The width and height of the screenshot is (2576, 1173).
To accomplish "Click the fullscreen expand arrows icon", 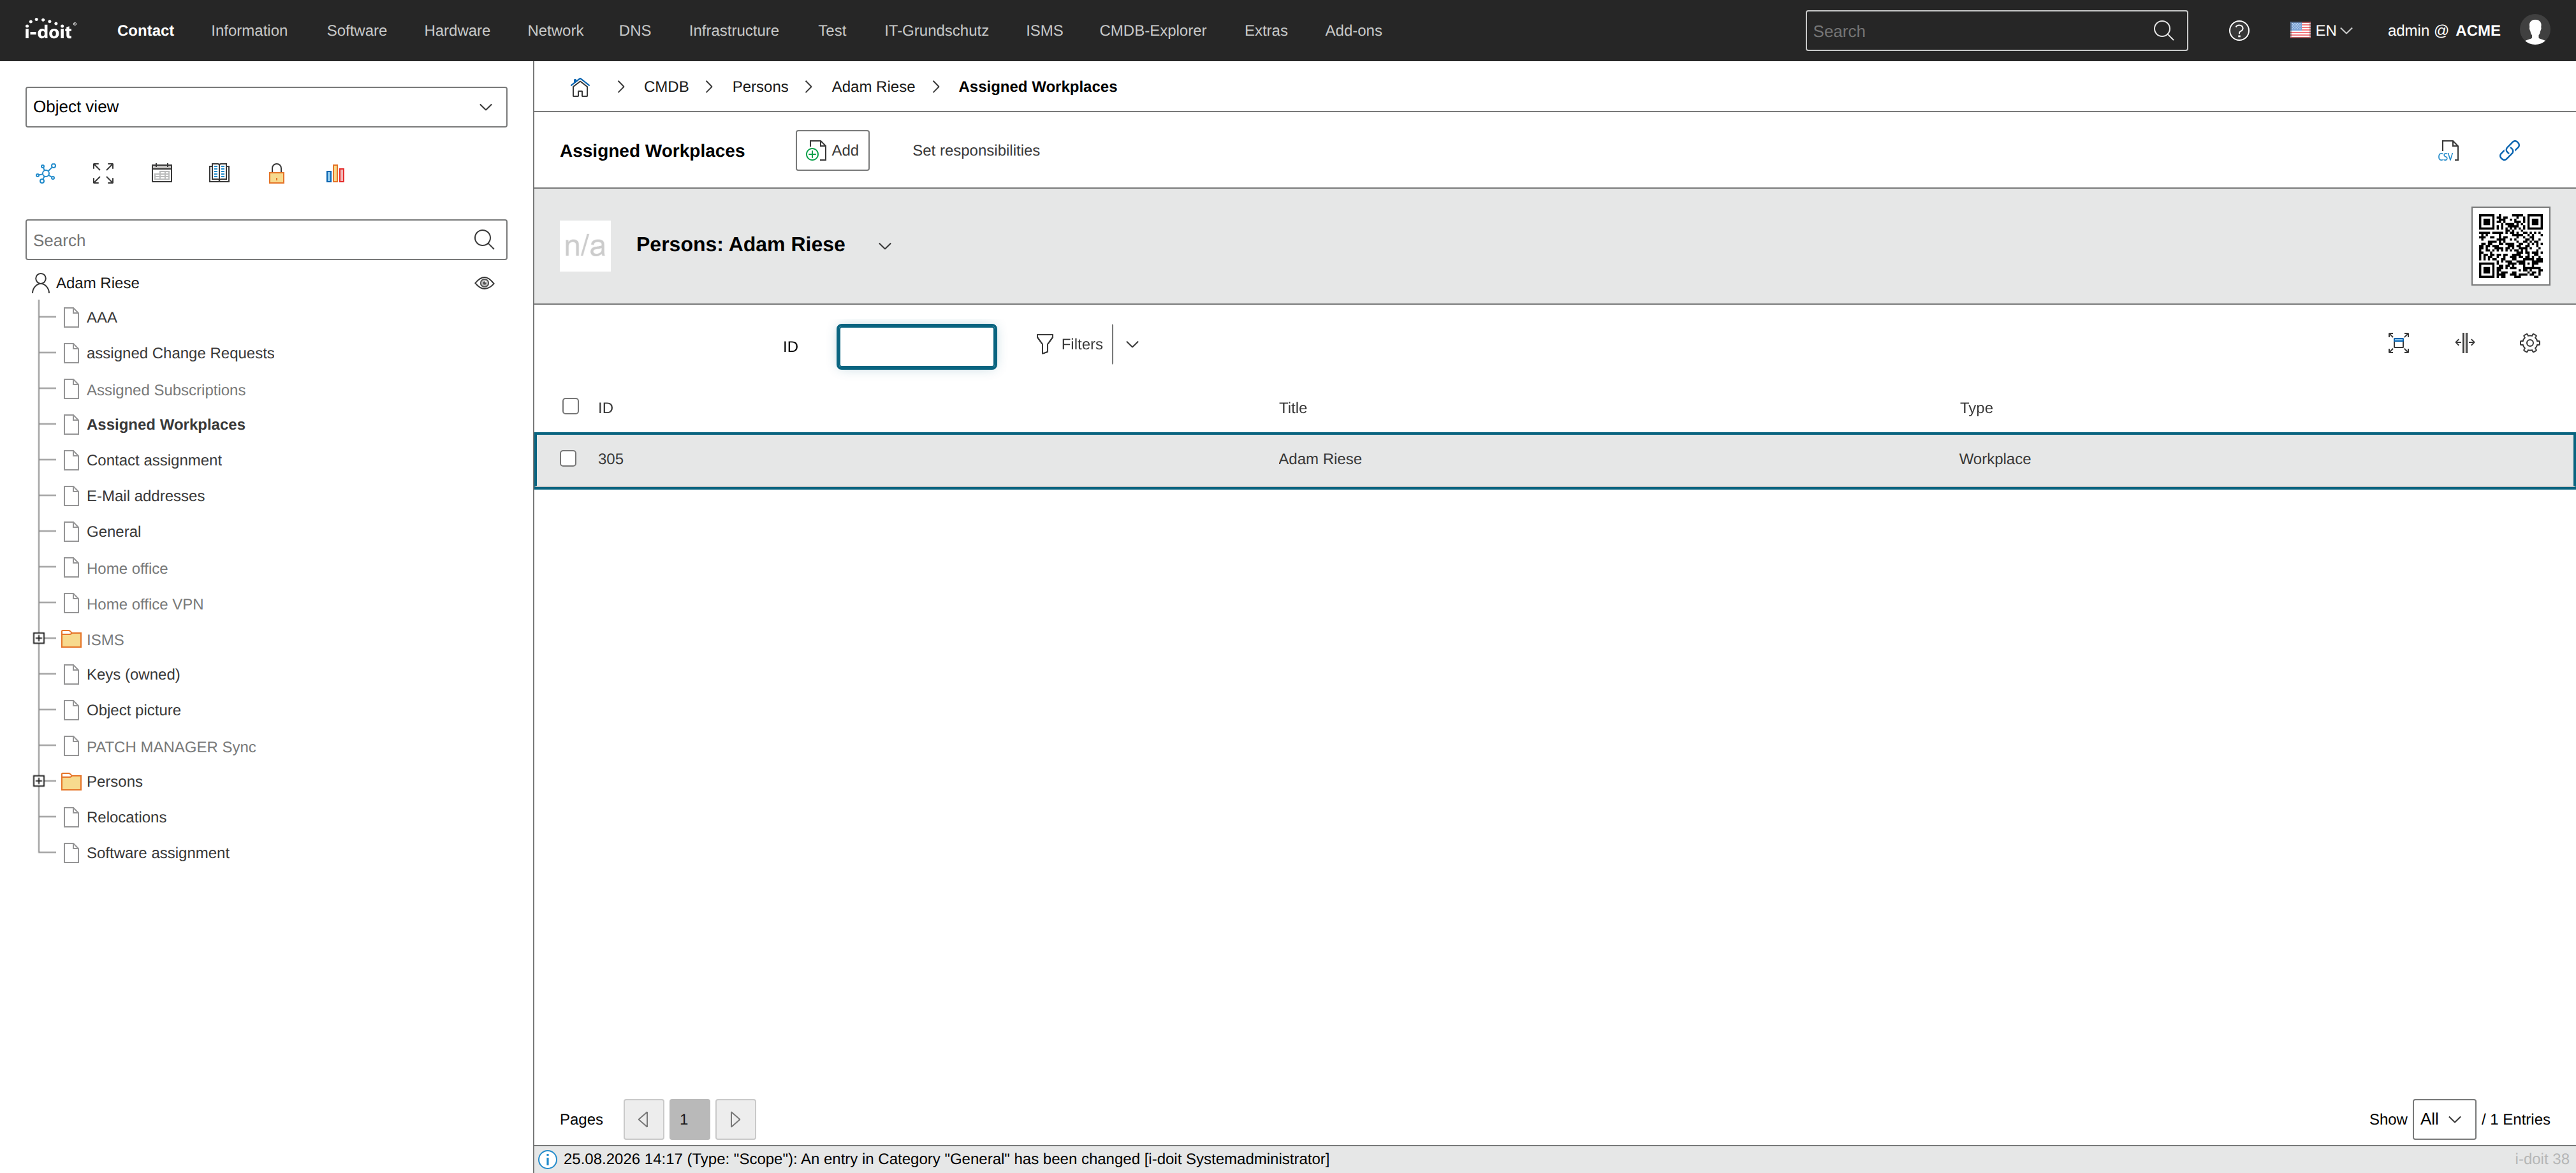I will [x=103, y=173].
